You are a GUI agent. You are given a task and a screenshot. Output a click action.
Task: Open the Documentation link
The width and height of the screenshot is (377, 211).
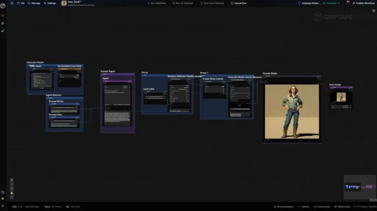click(x=284, y=207)
